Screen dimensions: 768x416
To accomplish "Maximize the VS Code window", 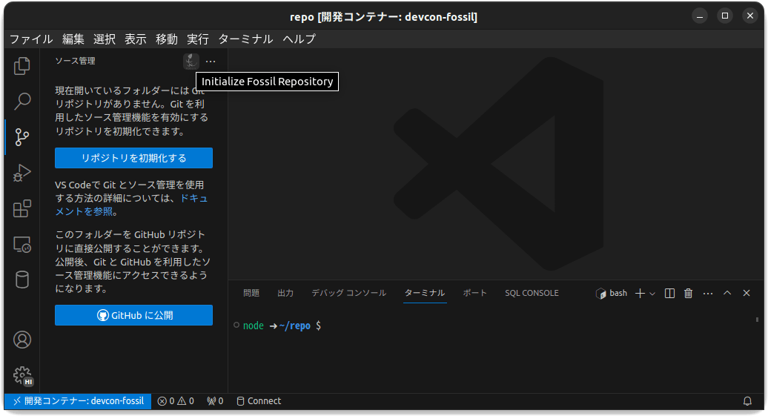I will (x=725, y=16).
